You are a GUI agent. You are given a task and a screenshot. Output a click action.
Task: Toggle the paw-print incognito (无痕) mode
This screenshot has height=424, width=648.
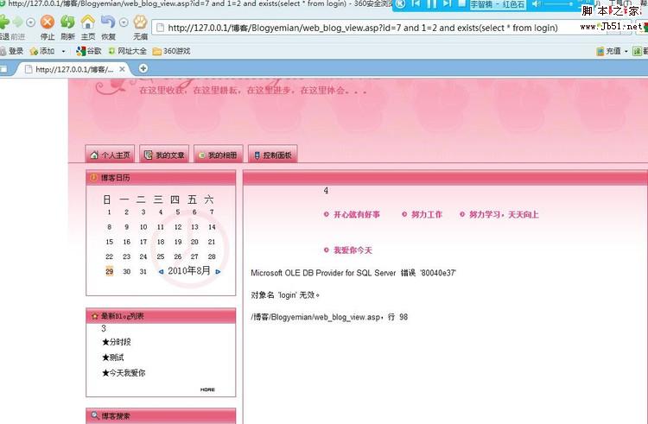tap(141, 22)
